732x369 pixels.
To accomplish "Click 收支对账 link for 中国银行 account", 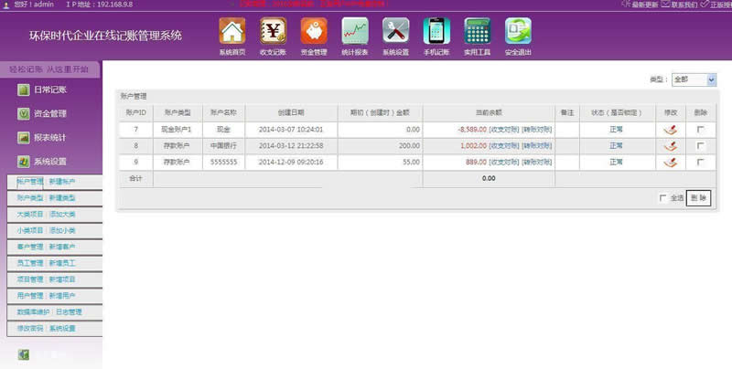I will [x=504, y=146].
